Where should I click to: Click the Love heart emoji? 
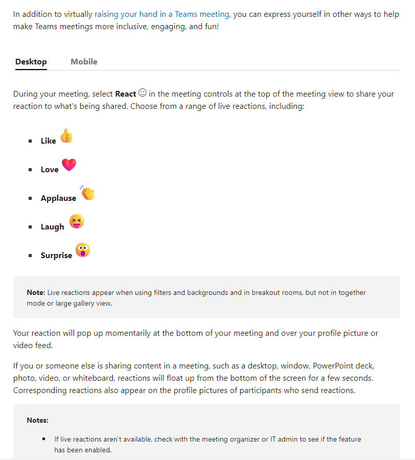[69, 165]
